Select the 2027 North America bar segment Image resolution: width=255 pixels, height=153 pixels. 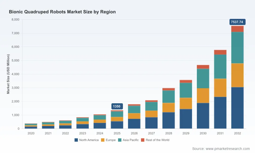tap(151, 123)
